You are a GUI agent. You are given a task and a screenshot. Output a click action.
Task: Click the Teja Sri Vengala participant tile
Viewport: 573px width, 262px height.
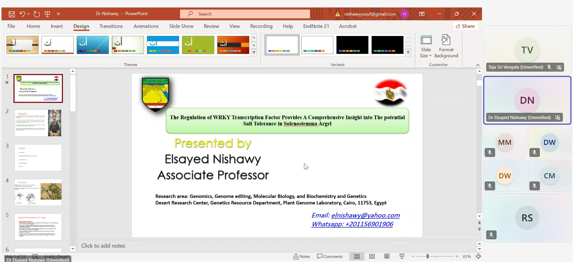point(527,50)
